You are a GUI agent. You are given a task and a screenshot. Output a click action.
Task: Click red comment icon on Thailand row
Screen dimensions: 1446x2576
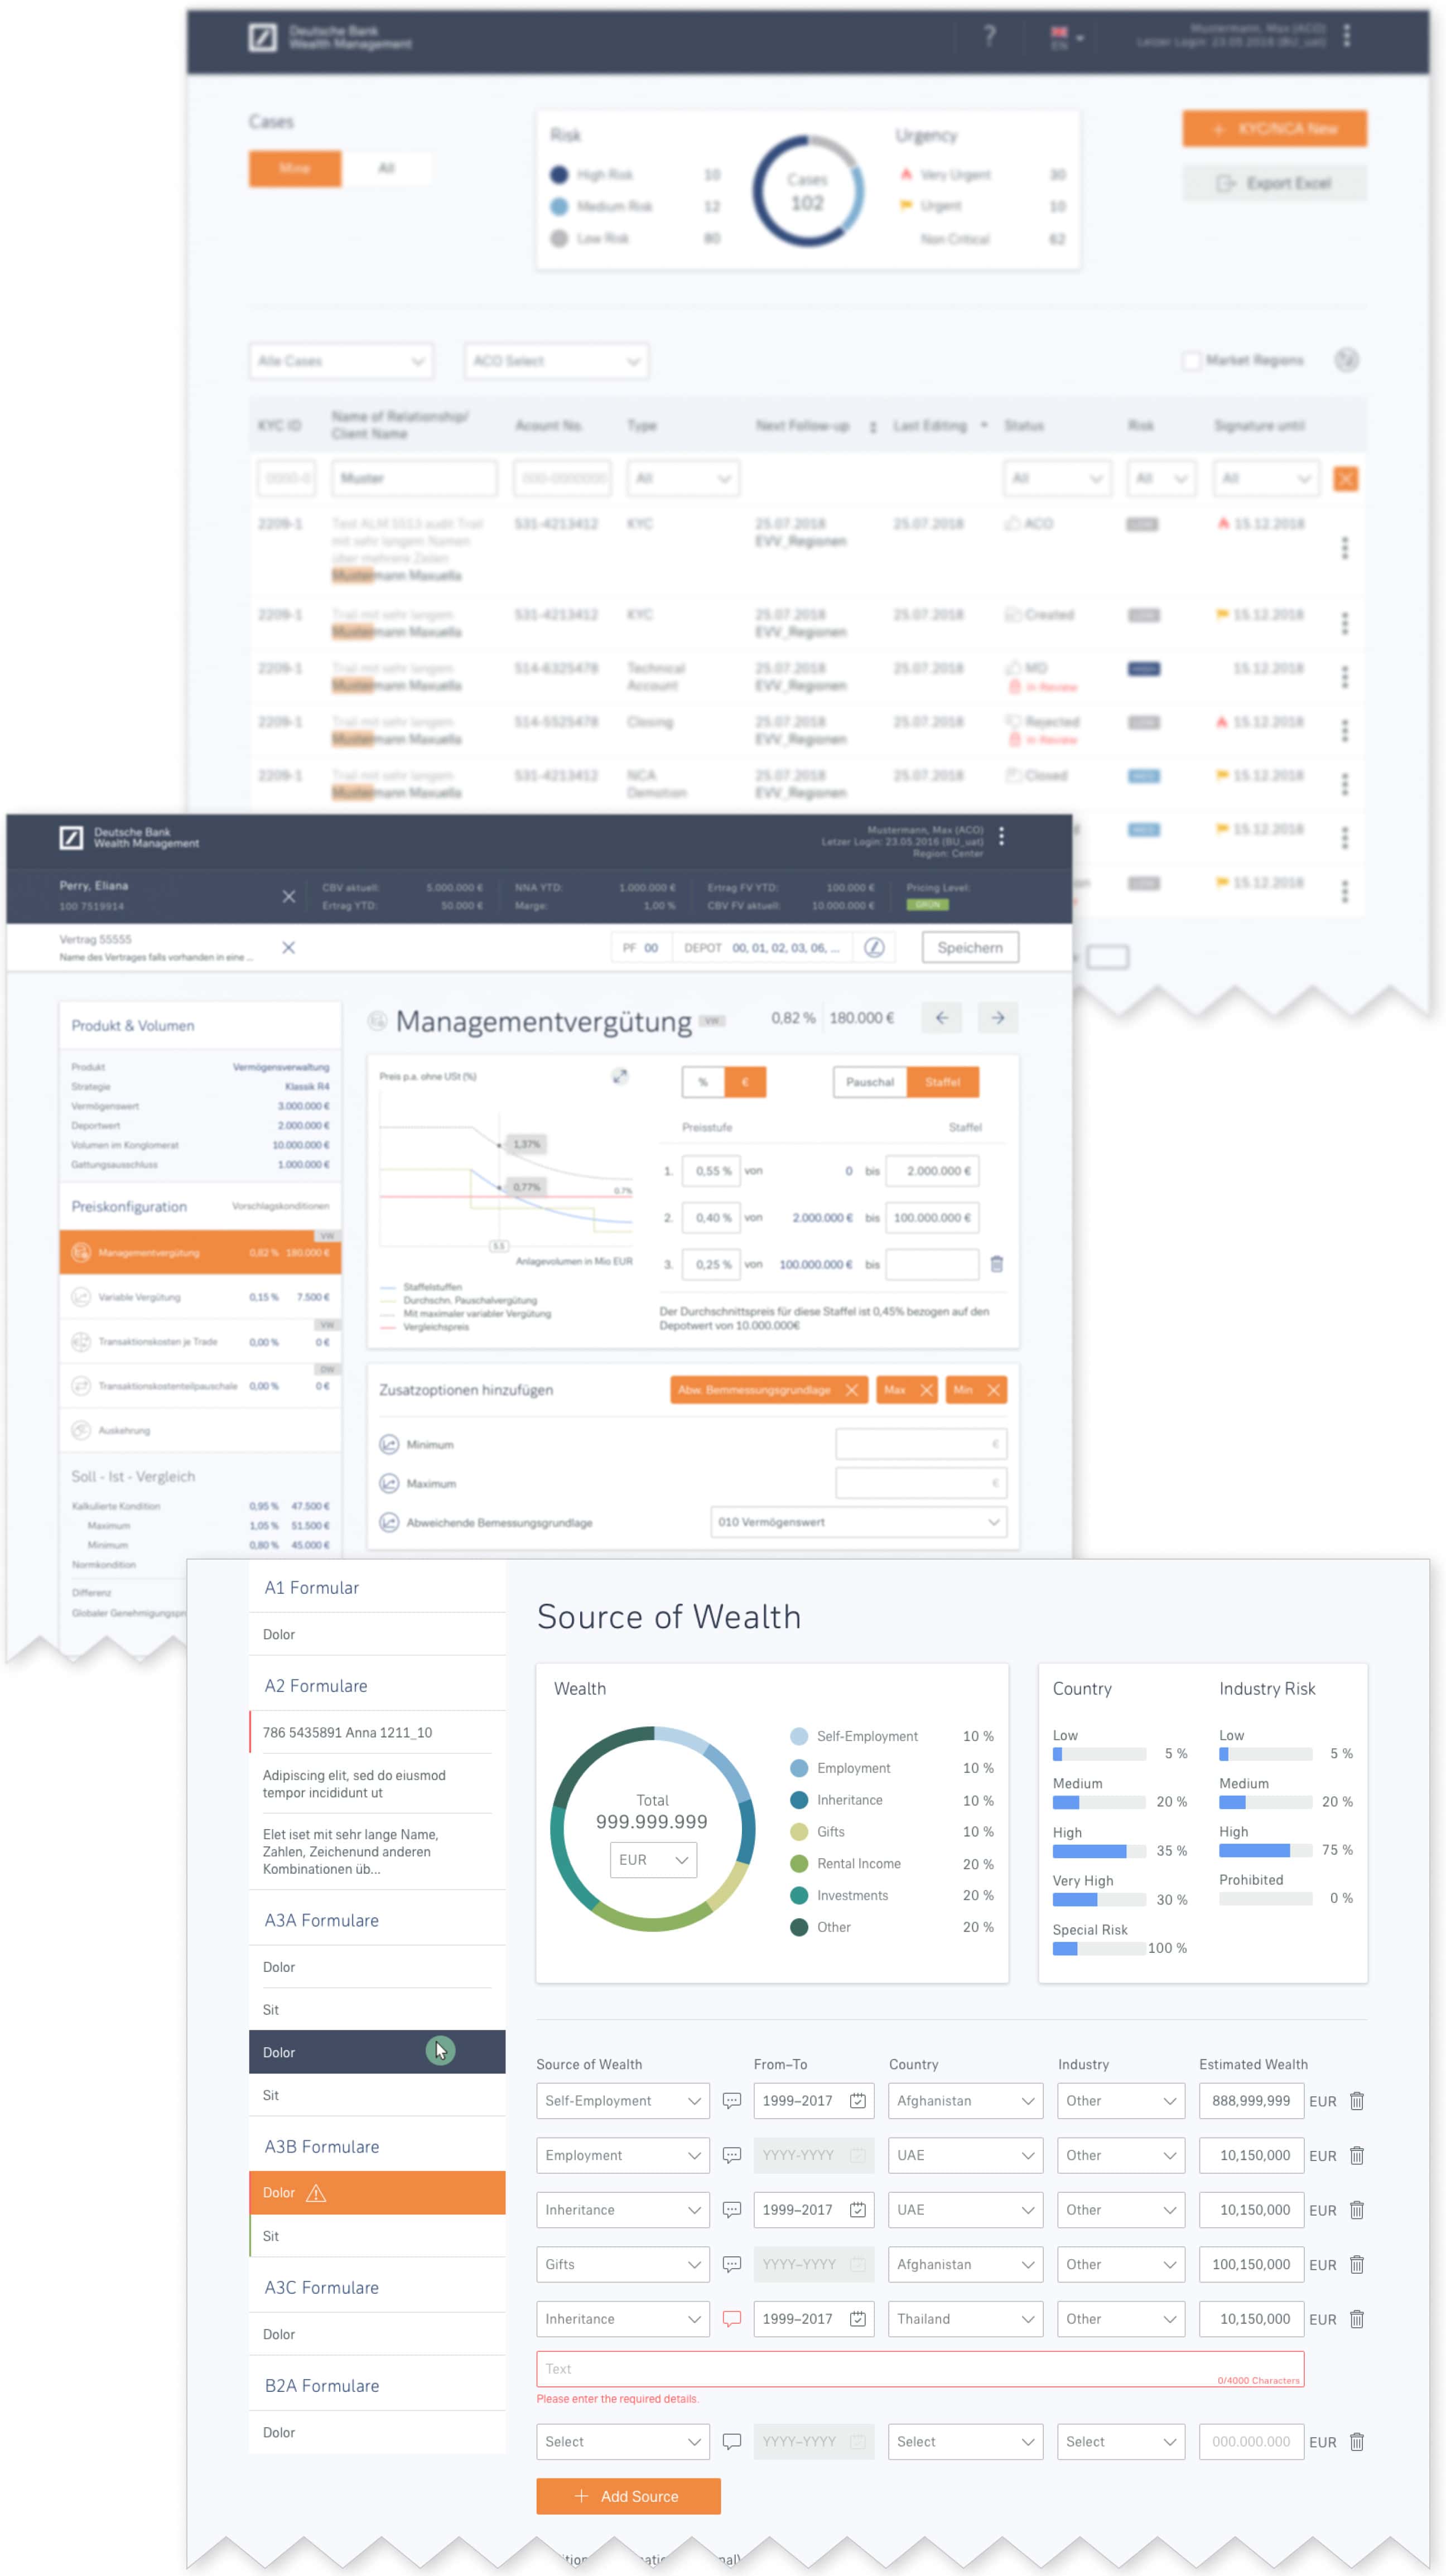pyautogui.click(x=731, y=2319)
